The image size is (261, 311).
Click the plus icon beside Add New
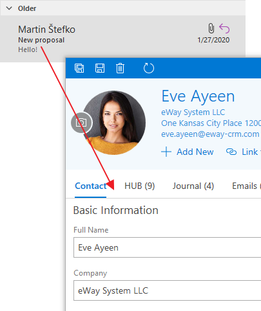click(166, 152)
